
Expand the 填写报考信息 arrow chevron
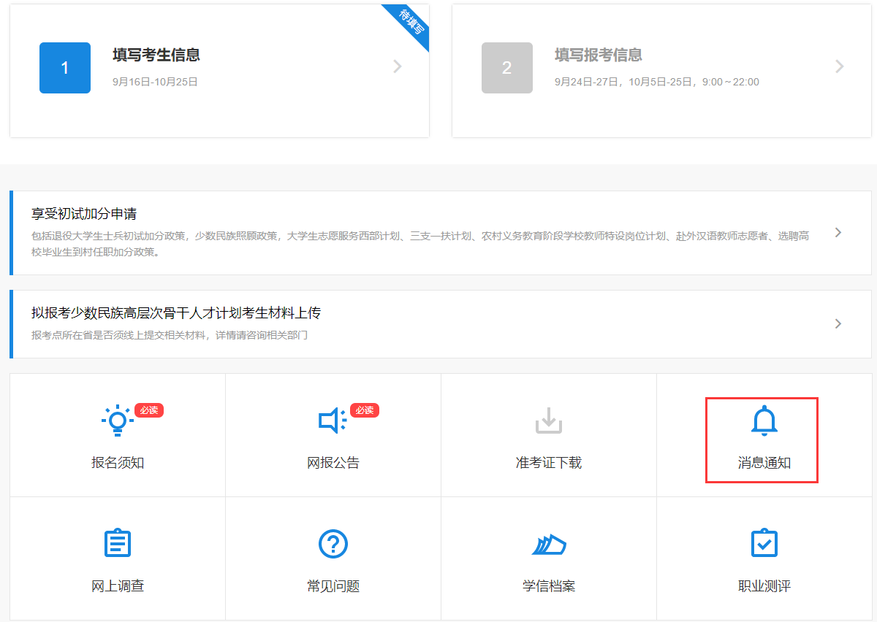(839, 66)
